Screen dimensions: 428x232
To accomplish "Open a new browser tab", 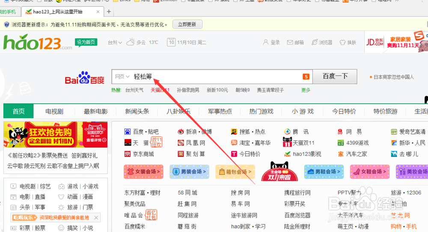I will pos(109,12).
